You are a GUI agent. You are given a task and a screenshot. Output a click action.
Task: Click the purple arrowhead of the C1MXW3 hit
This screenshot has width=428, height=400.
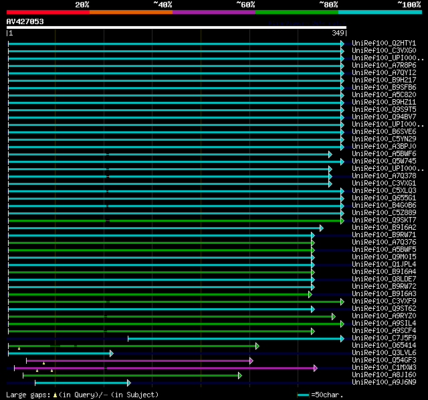point(315,368)
